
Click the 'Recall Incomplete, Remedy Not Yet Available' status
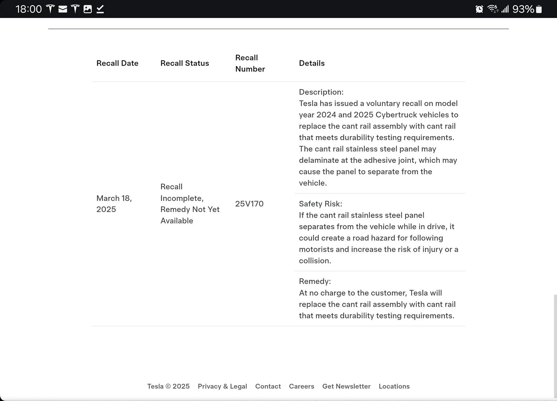pos(190,204)
